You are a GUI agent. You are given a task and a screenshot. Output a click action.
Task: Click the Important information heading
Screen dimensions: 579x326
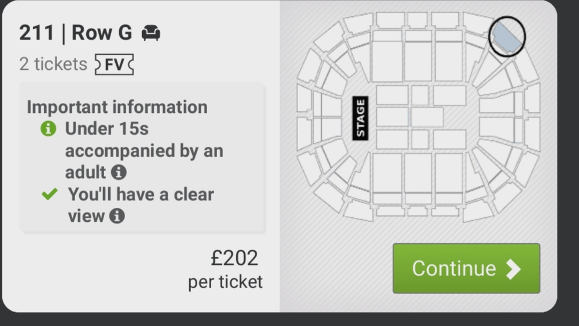(117, 107)
